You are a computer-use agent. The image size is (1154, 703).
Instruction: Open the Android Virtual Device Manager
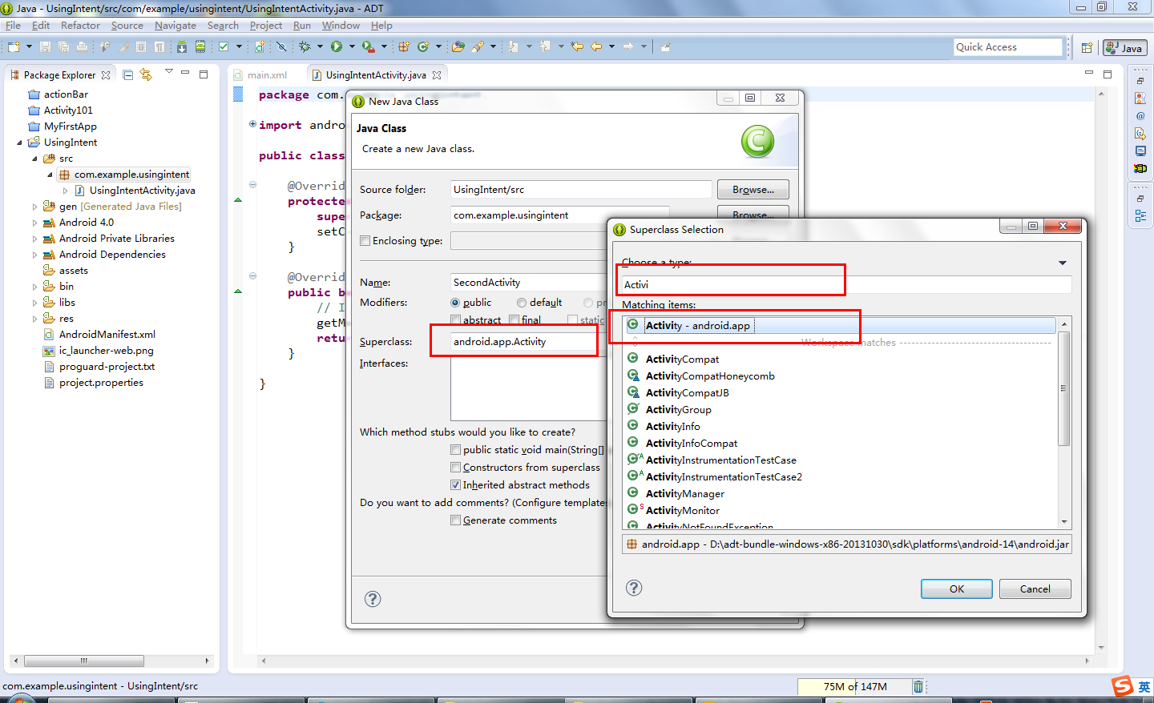tap(200, 46)
